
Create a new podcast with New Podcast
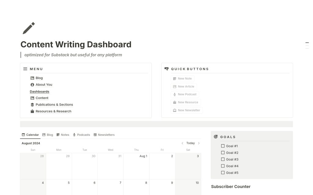[185, 94]
